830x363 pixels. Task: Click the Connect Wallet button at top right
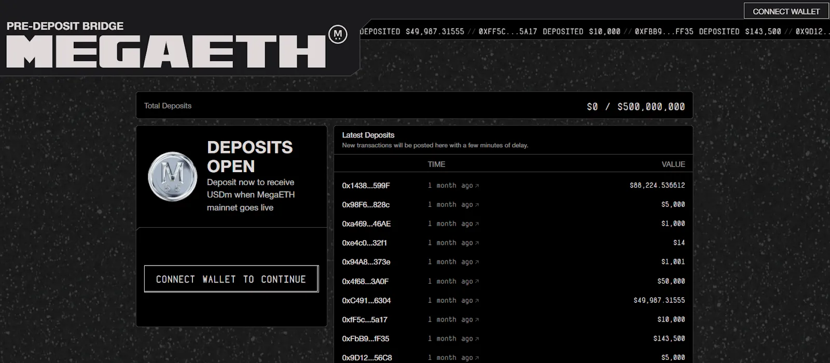tap(786, 11)
